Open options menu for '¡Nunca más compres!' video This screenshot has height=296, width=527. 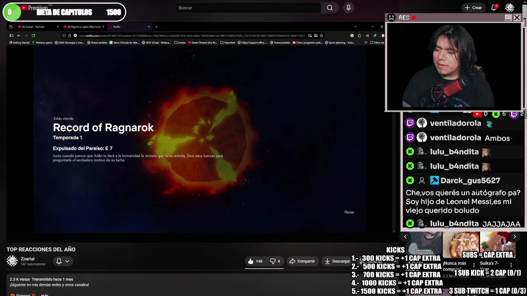coord(474,265)
